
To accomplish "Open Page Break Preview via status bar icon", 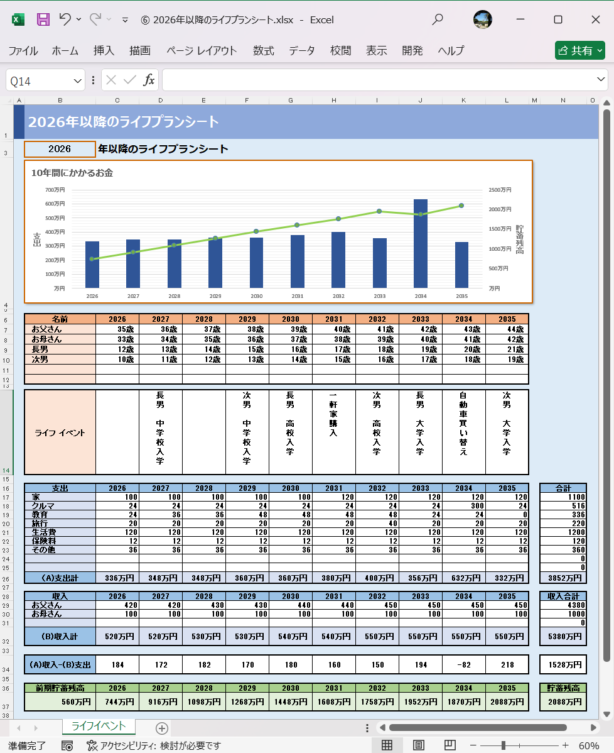I will (x=451, y=744).
